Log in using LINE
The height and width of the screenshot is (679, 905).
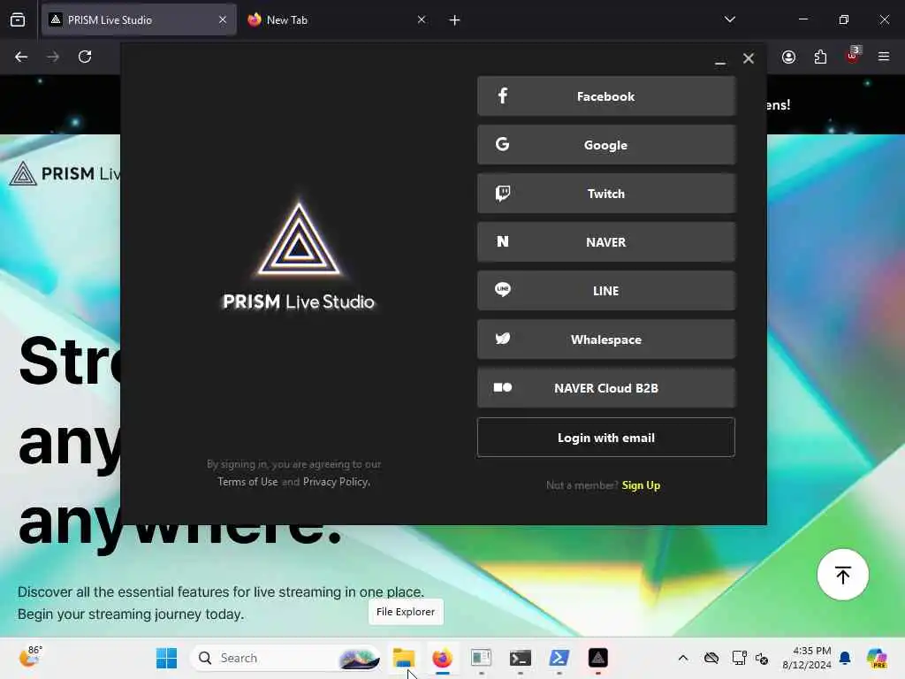pyautogui.click(x=606, y=290)
